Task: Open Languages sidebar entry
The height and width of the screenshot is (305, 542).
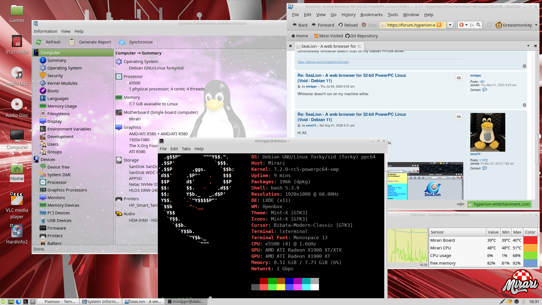Action: (58, 99)
